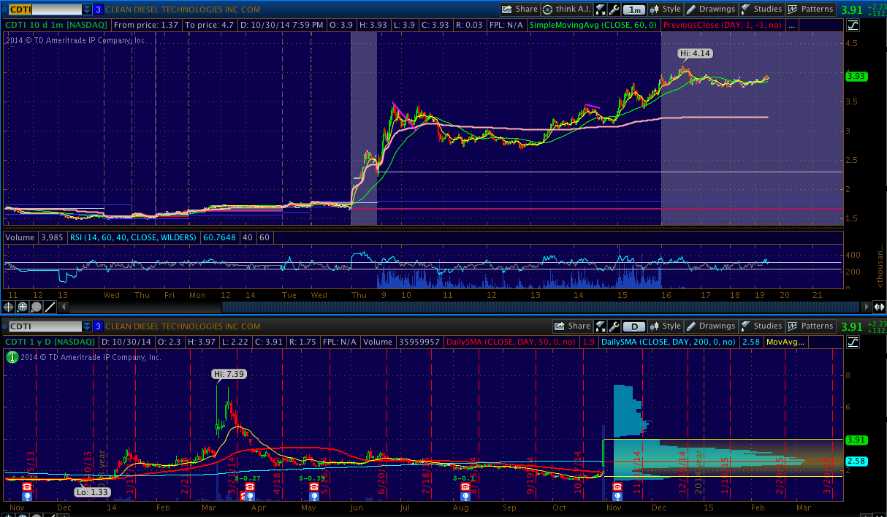This screenshot has height=517, width=887.
Task: Click the lower chart symbol input field
Action: [42, 326]
